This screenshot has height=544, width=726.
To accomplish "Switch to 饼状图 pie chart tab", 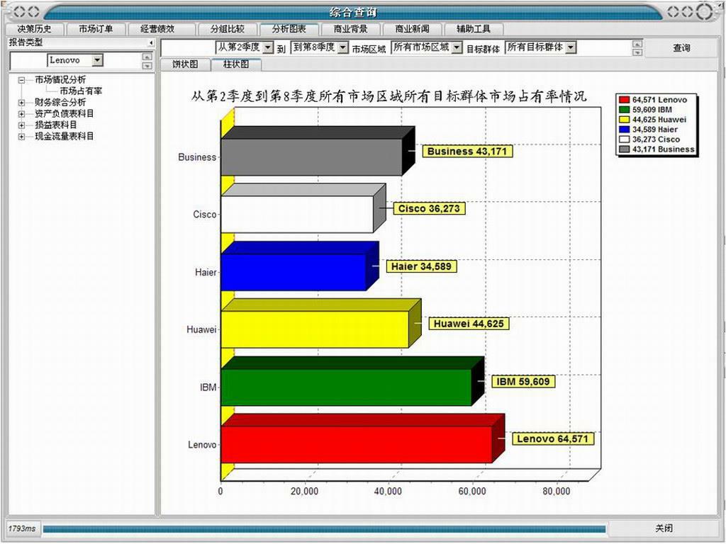I will pos(185,64).
